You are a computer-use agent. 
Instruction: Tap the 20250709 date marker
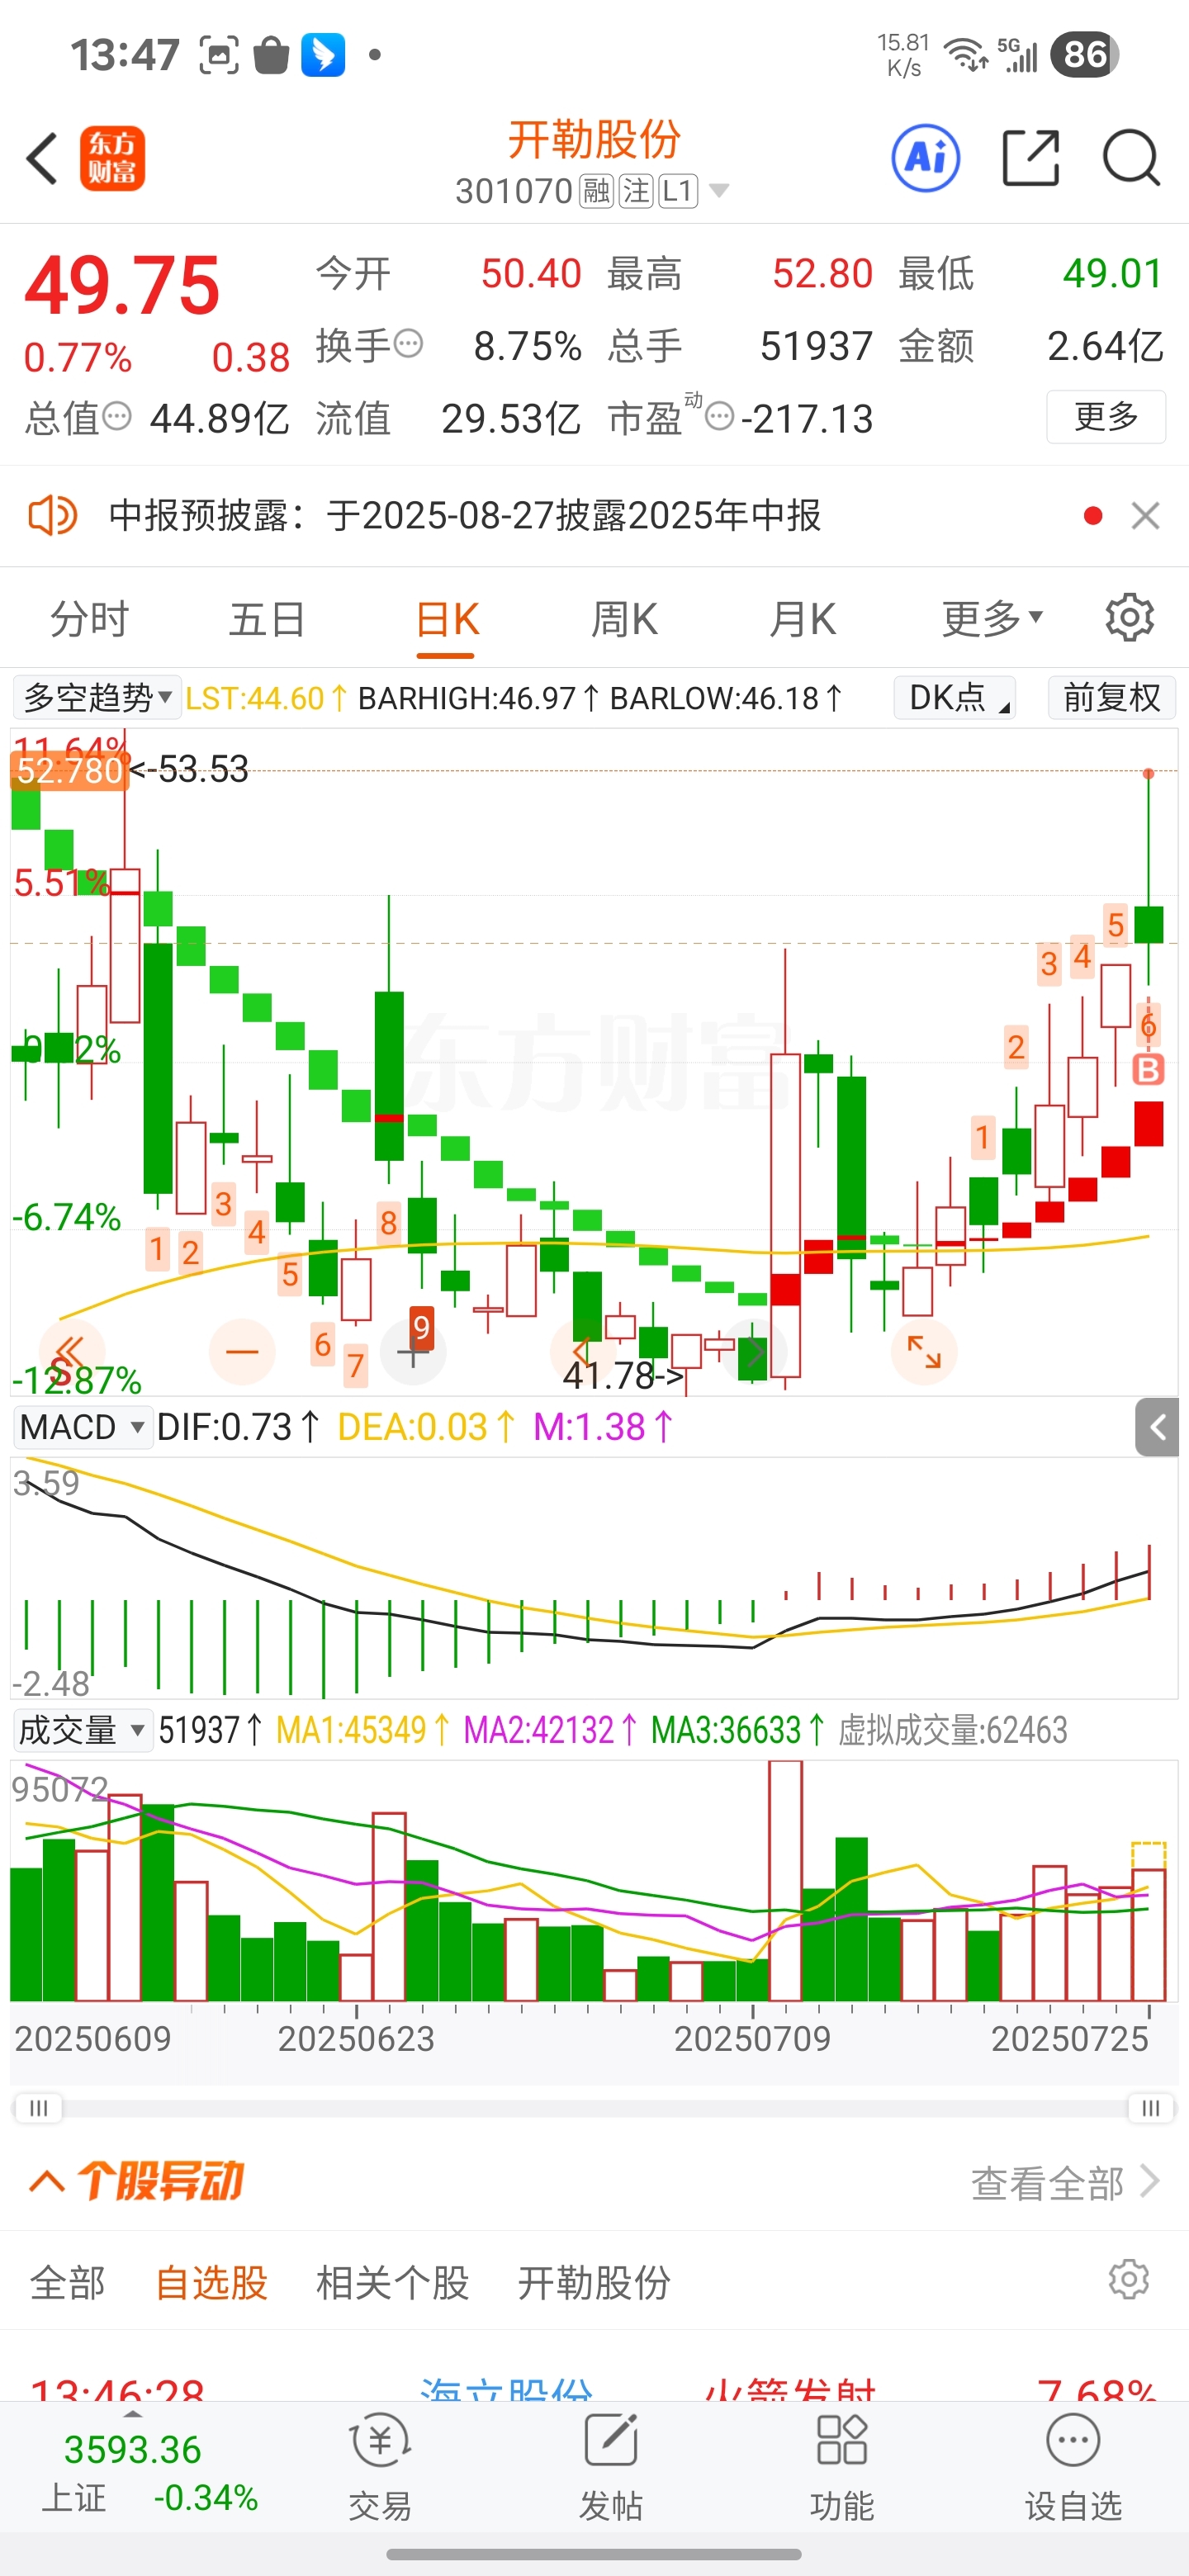[x=752, y=2038]
